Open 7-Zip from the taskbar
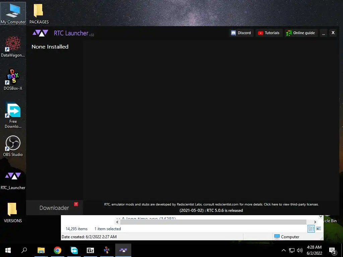This screenshot has height=257, width=343. point(90,250)
